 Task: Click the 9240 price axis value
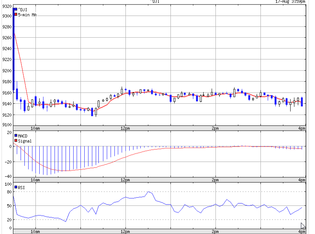[x=7, y=48]
